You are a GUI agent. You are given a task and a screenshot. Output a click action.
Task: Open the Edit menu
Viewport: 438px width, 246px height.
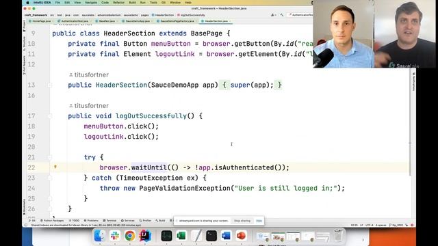coord(67,3)
